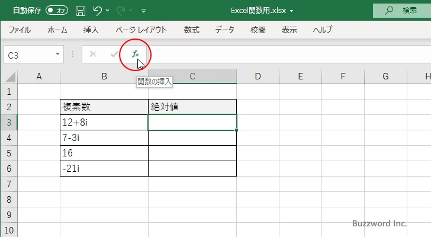Select row 6 header
This screenshot has width=431, height=237.
[9, 168]
